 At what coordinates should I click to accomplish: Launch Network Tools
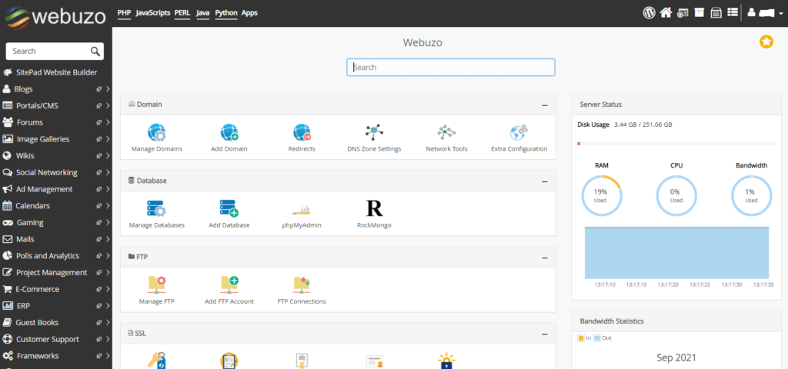446,132
